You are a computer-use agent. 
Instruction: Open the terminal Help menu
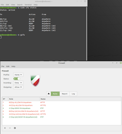36,5
